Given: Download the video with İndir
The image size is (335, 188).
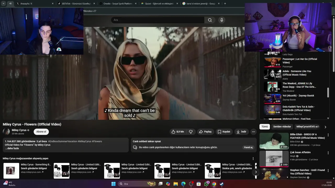Looking at the screenshot, I should [x=241, y=132].
